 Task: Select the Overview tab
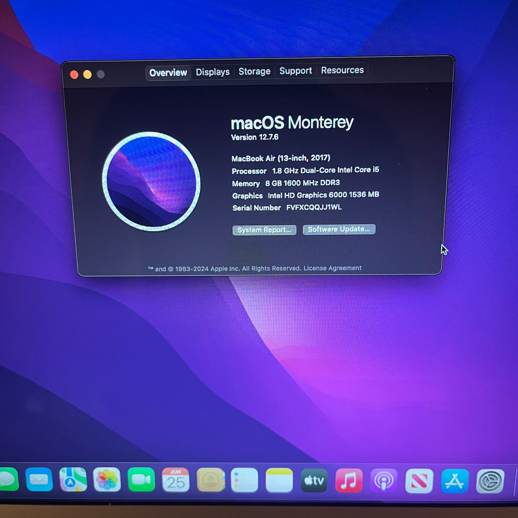tap(168, 73)
